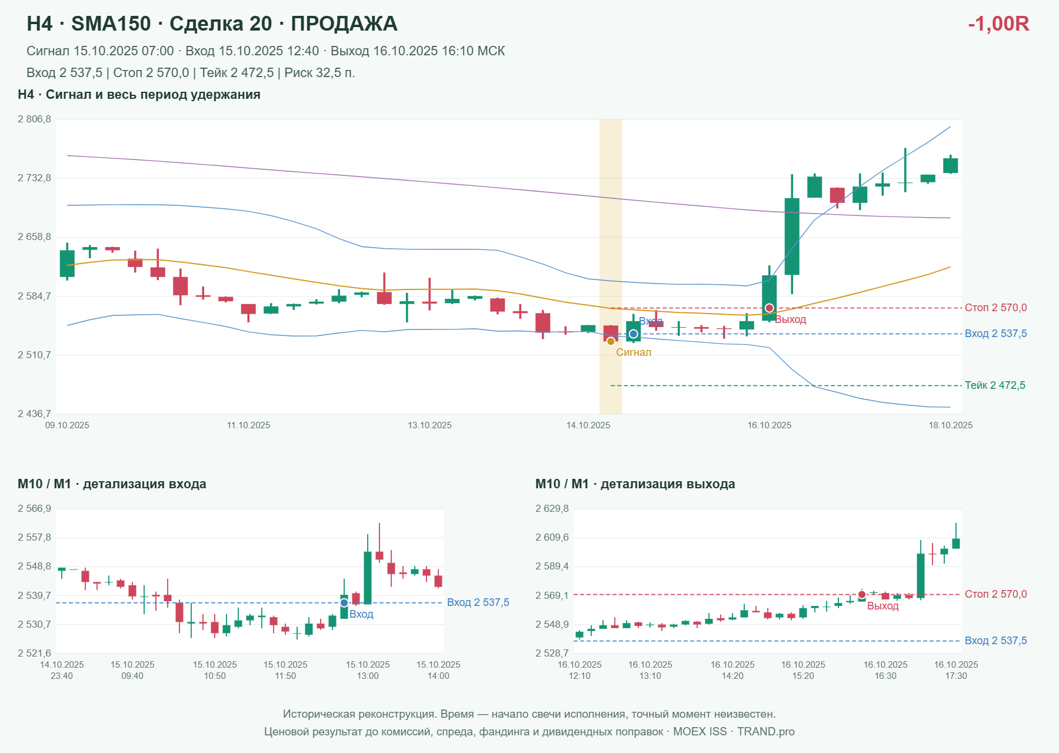
Task: Click the '2 732,8' price axis label
Action: coord(34,178)
